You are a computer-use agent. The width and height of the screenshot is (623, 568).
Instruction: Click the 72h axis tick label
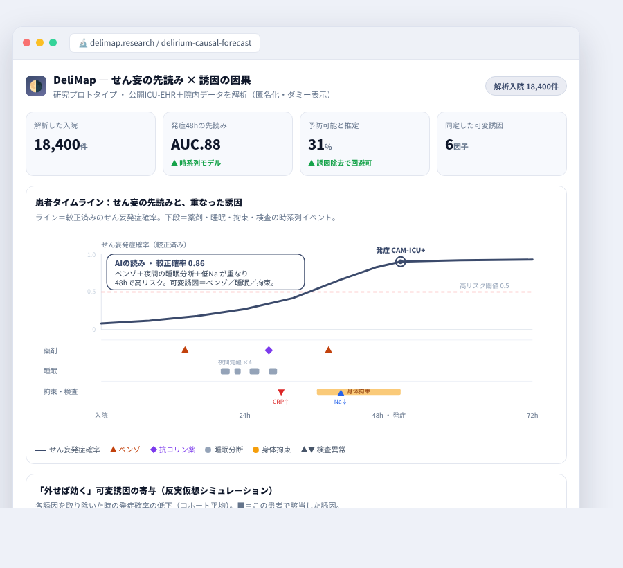tap(532, 416)
